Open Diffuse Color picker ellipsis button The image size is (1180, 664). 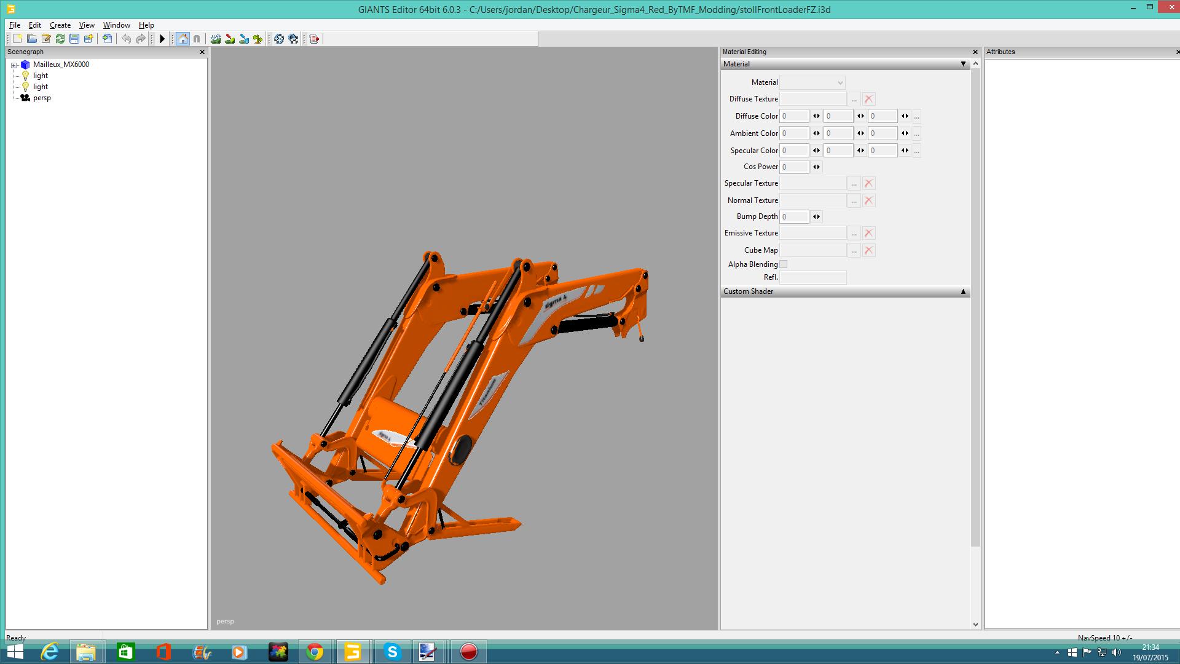tap(916, 116)
